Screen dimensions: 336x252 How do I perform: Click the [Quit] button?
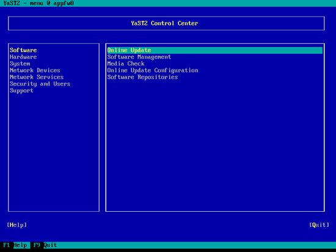[x=319, y=225]
